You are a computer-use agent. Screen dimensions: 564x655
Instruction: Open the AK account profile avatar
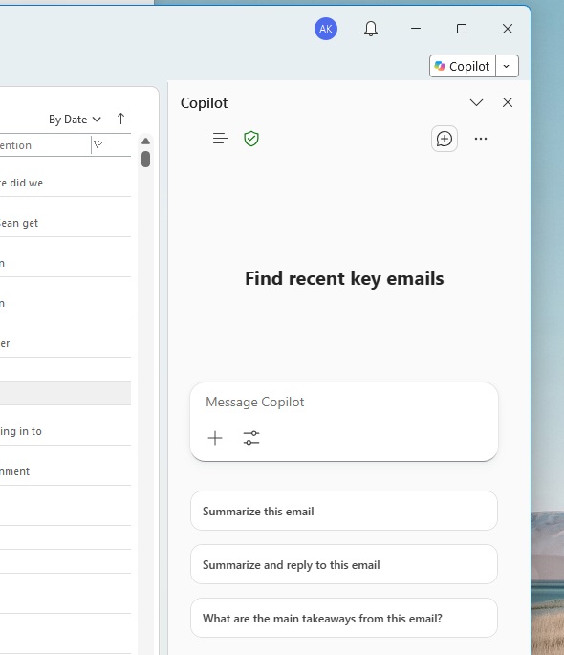326,29
